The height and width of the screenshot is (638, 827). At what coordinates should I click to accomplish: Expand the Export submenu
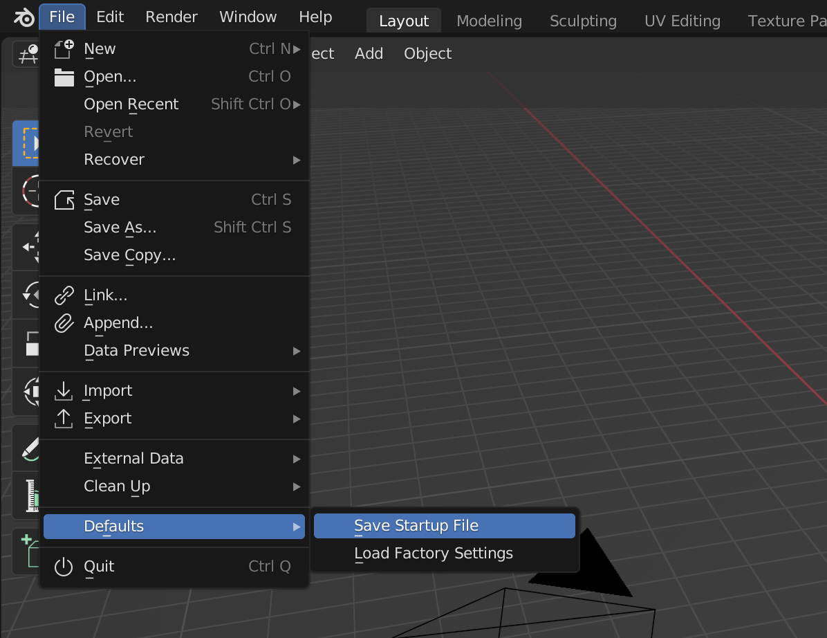297,419
